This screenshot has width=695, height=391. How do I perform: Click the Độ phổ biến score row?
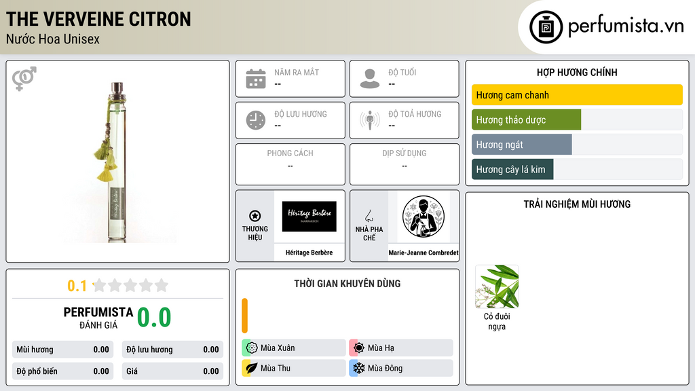click(62, 371)
